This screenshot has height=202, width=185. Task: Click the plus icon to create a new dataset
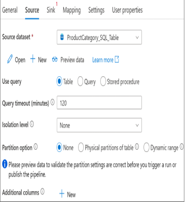click(x=33, y=59)
